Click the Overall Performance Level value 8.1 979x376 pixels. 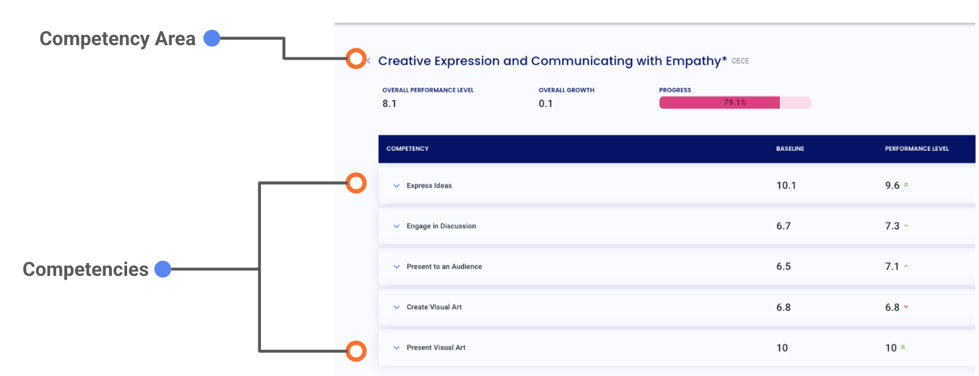(x=389, y=104)
